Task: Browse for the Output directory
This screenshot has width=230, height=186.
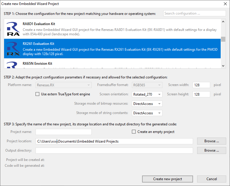Action: tap(211, 150)
